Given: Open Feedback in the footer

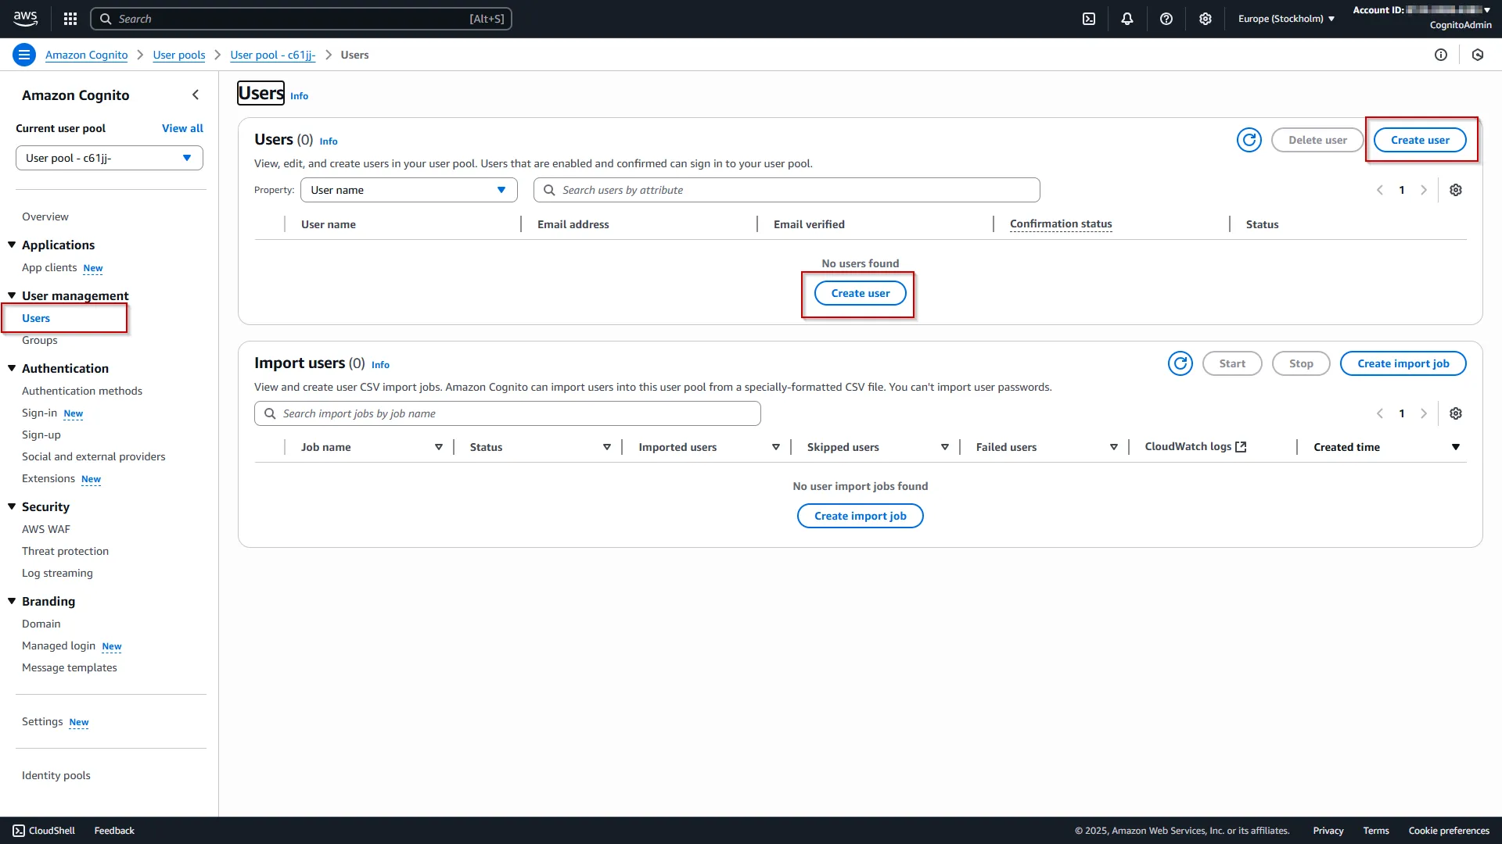Looking at the screenshot, I should click(x=114, y=831).
